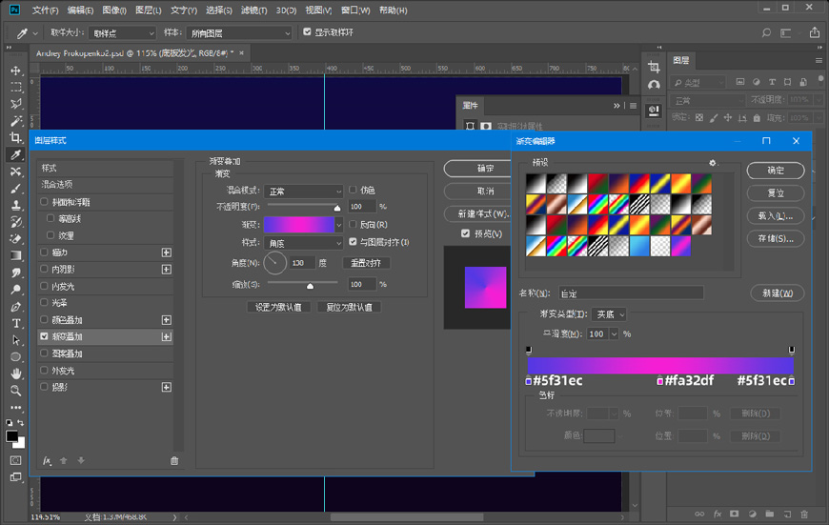This screenshot has height=525, width=829.
Task: Select the Pen tool
Action: 16,306
